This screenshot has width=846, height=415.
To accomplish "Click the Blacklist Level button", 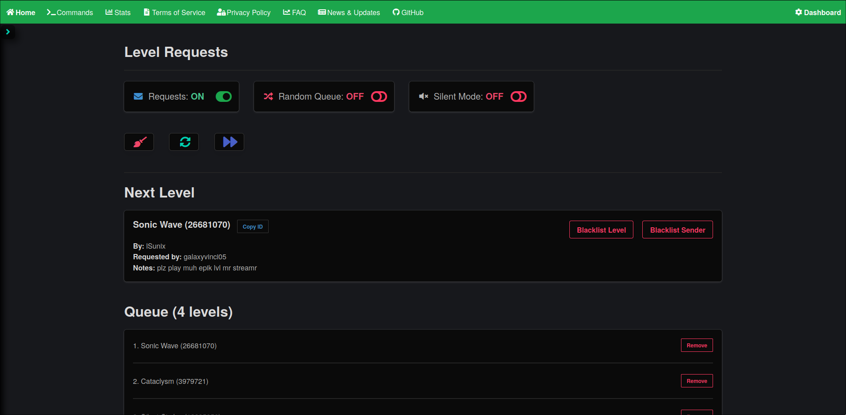I will pos(601,230).
